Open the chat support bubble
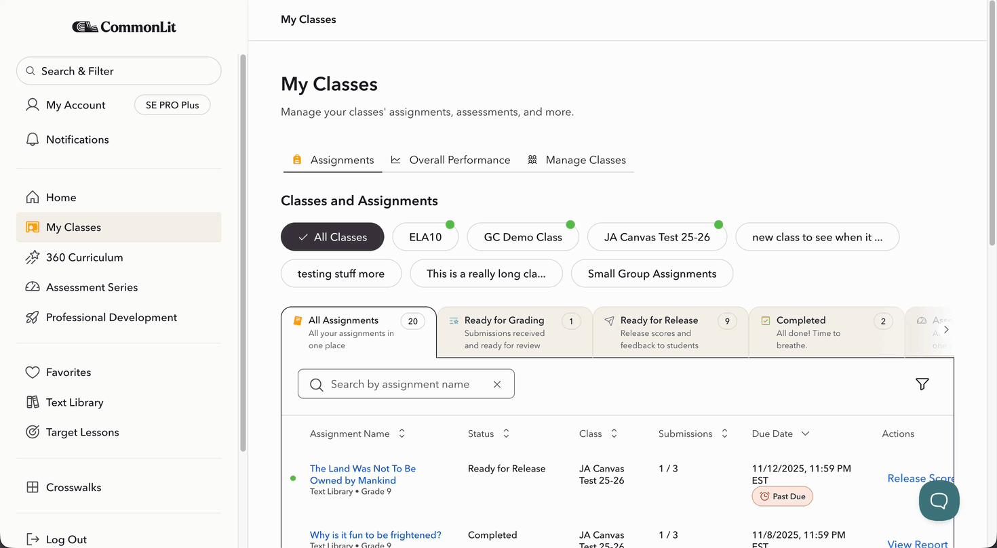Screen dimensions: 997x548 pyautogui.click(x=939, y=501)
